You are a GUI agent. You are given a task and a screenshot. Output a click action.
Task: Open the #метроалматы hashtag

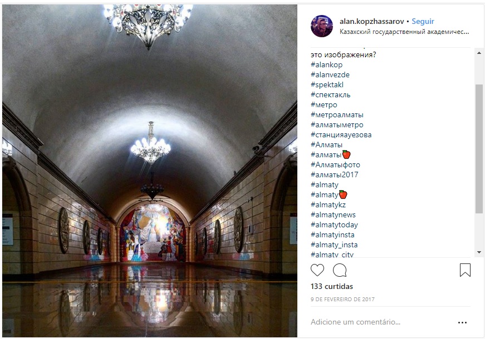point(337,115)
